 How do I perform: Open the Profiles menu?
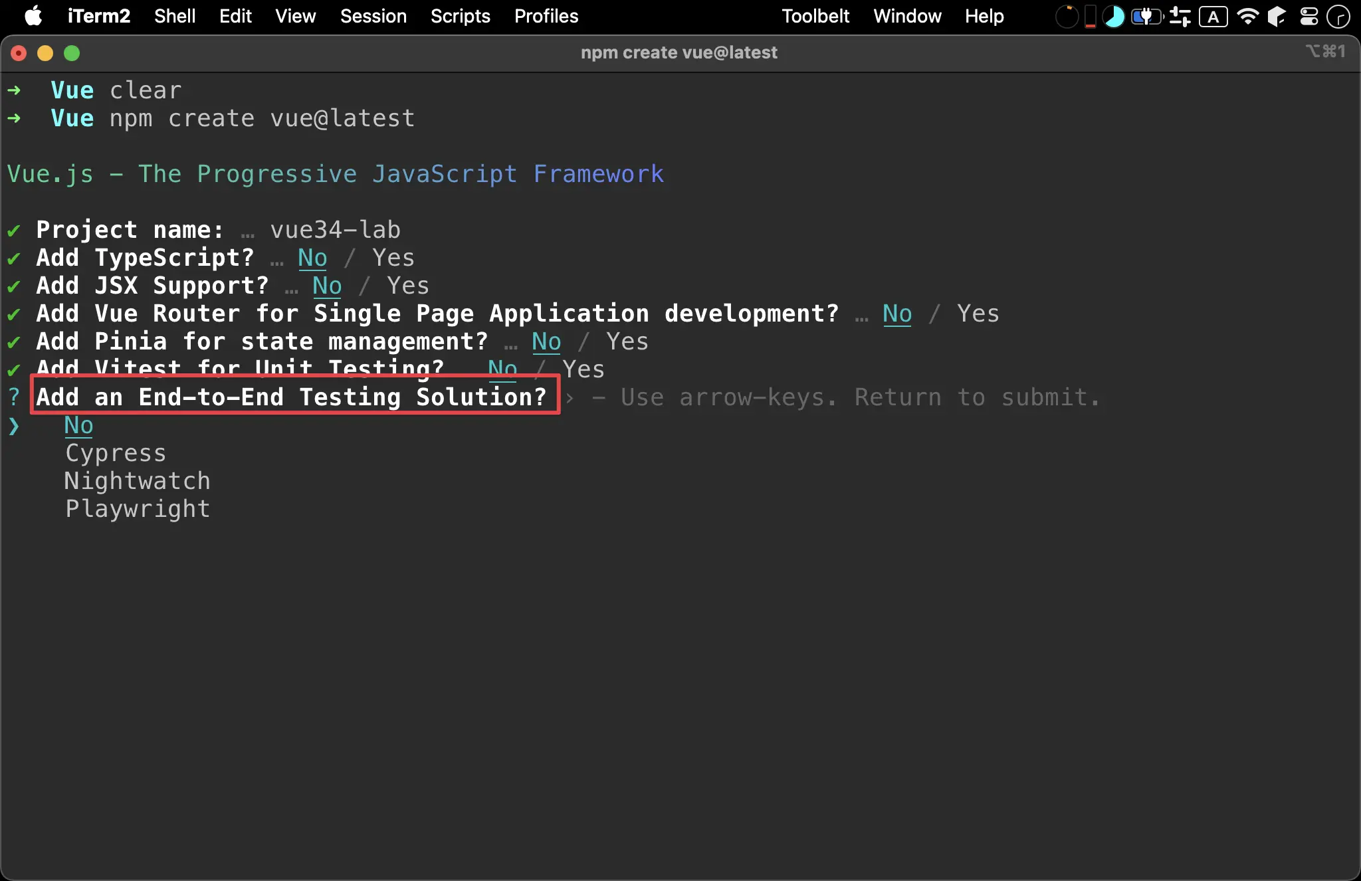click(546, 16)
